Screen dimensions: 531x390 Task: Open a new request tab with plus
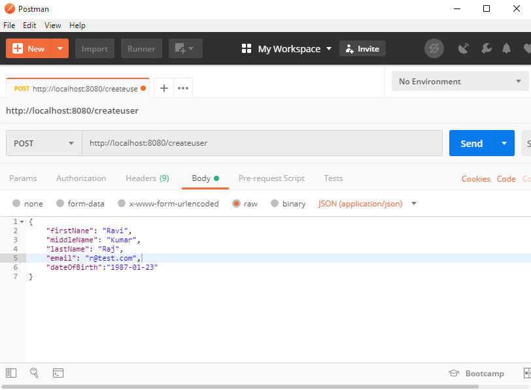click(163, 88)
